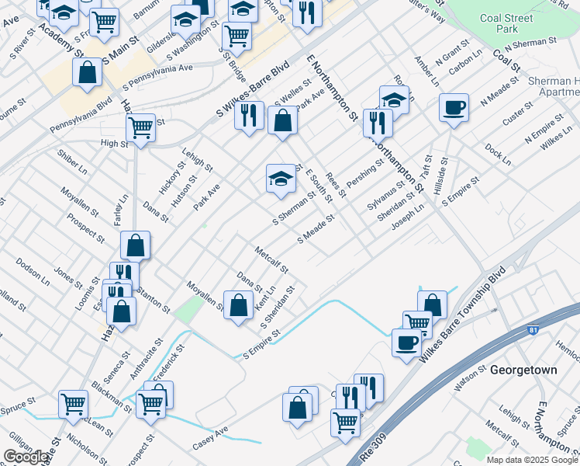Select the front shopping bag marker above Casey Ave

click(x=297, y=408)
